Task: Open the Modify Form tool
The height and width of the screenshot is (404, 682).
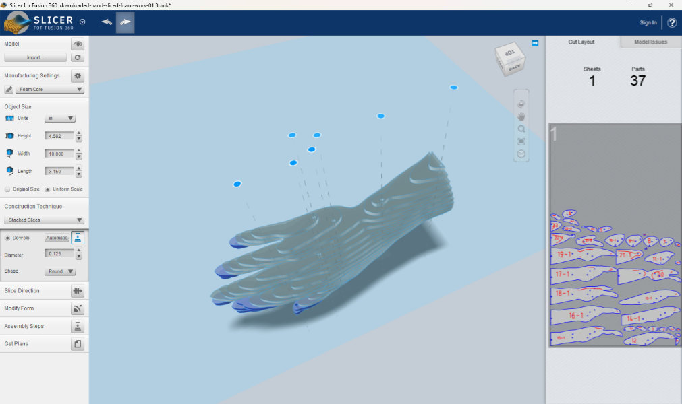Action: tap(78, 308)
